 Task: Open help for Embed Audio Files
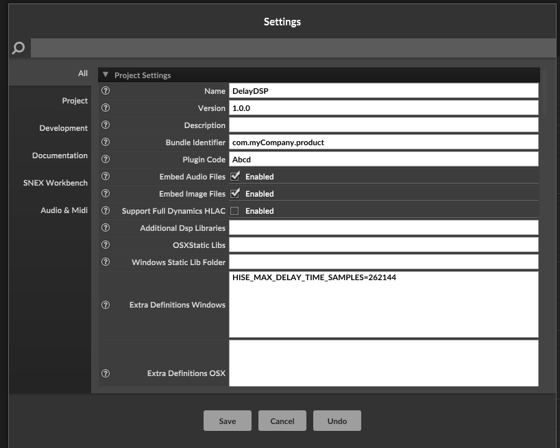coord(106,176)
